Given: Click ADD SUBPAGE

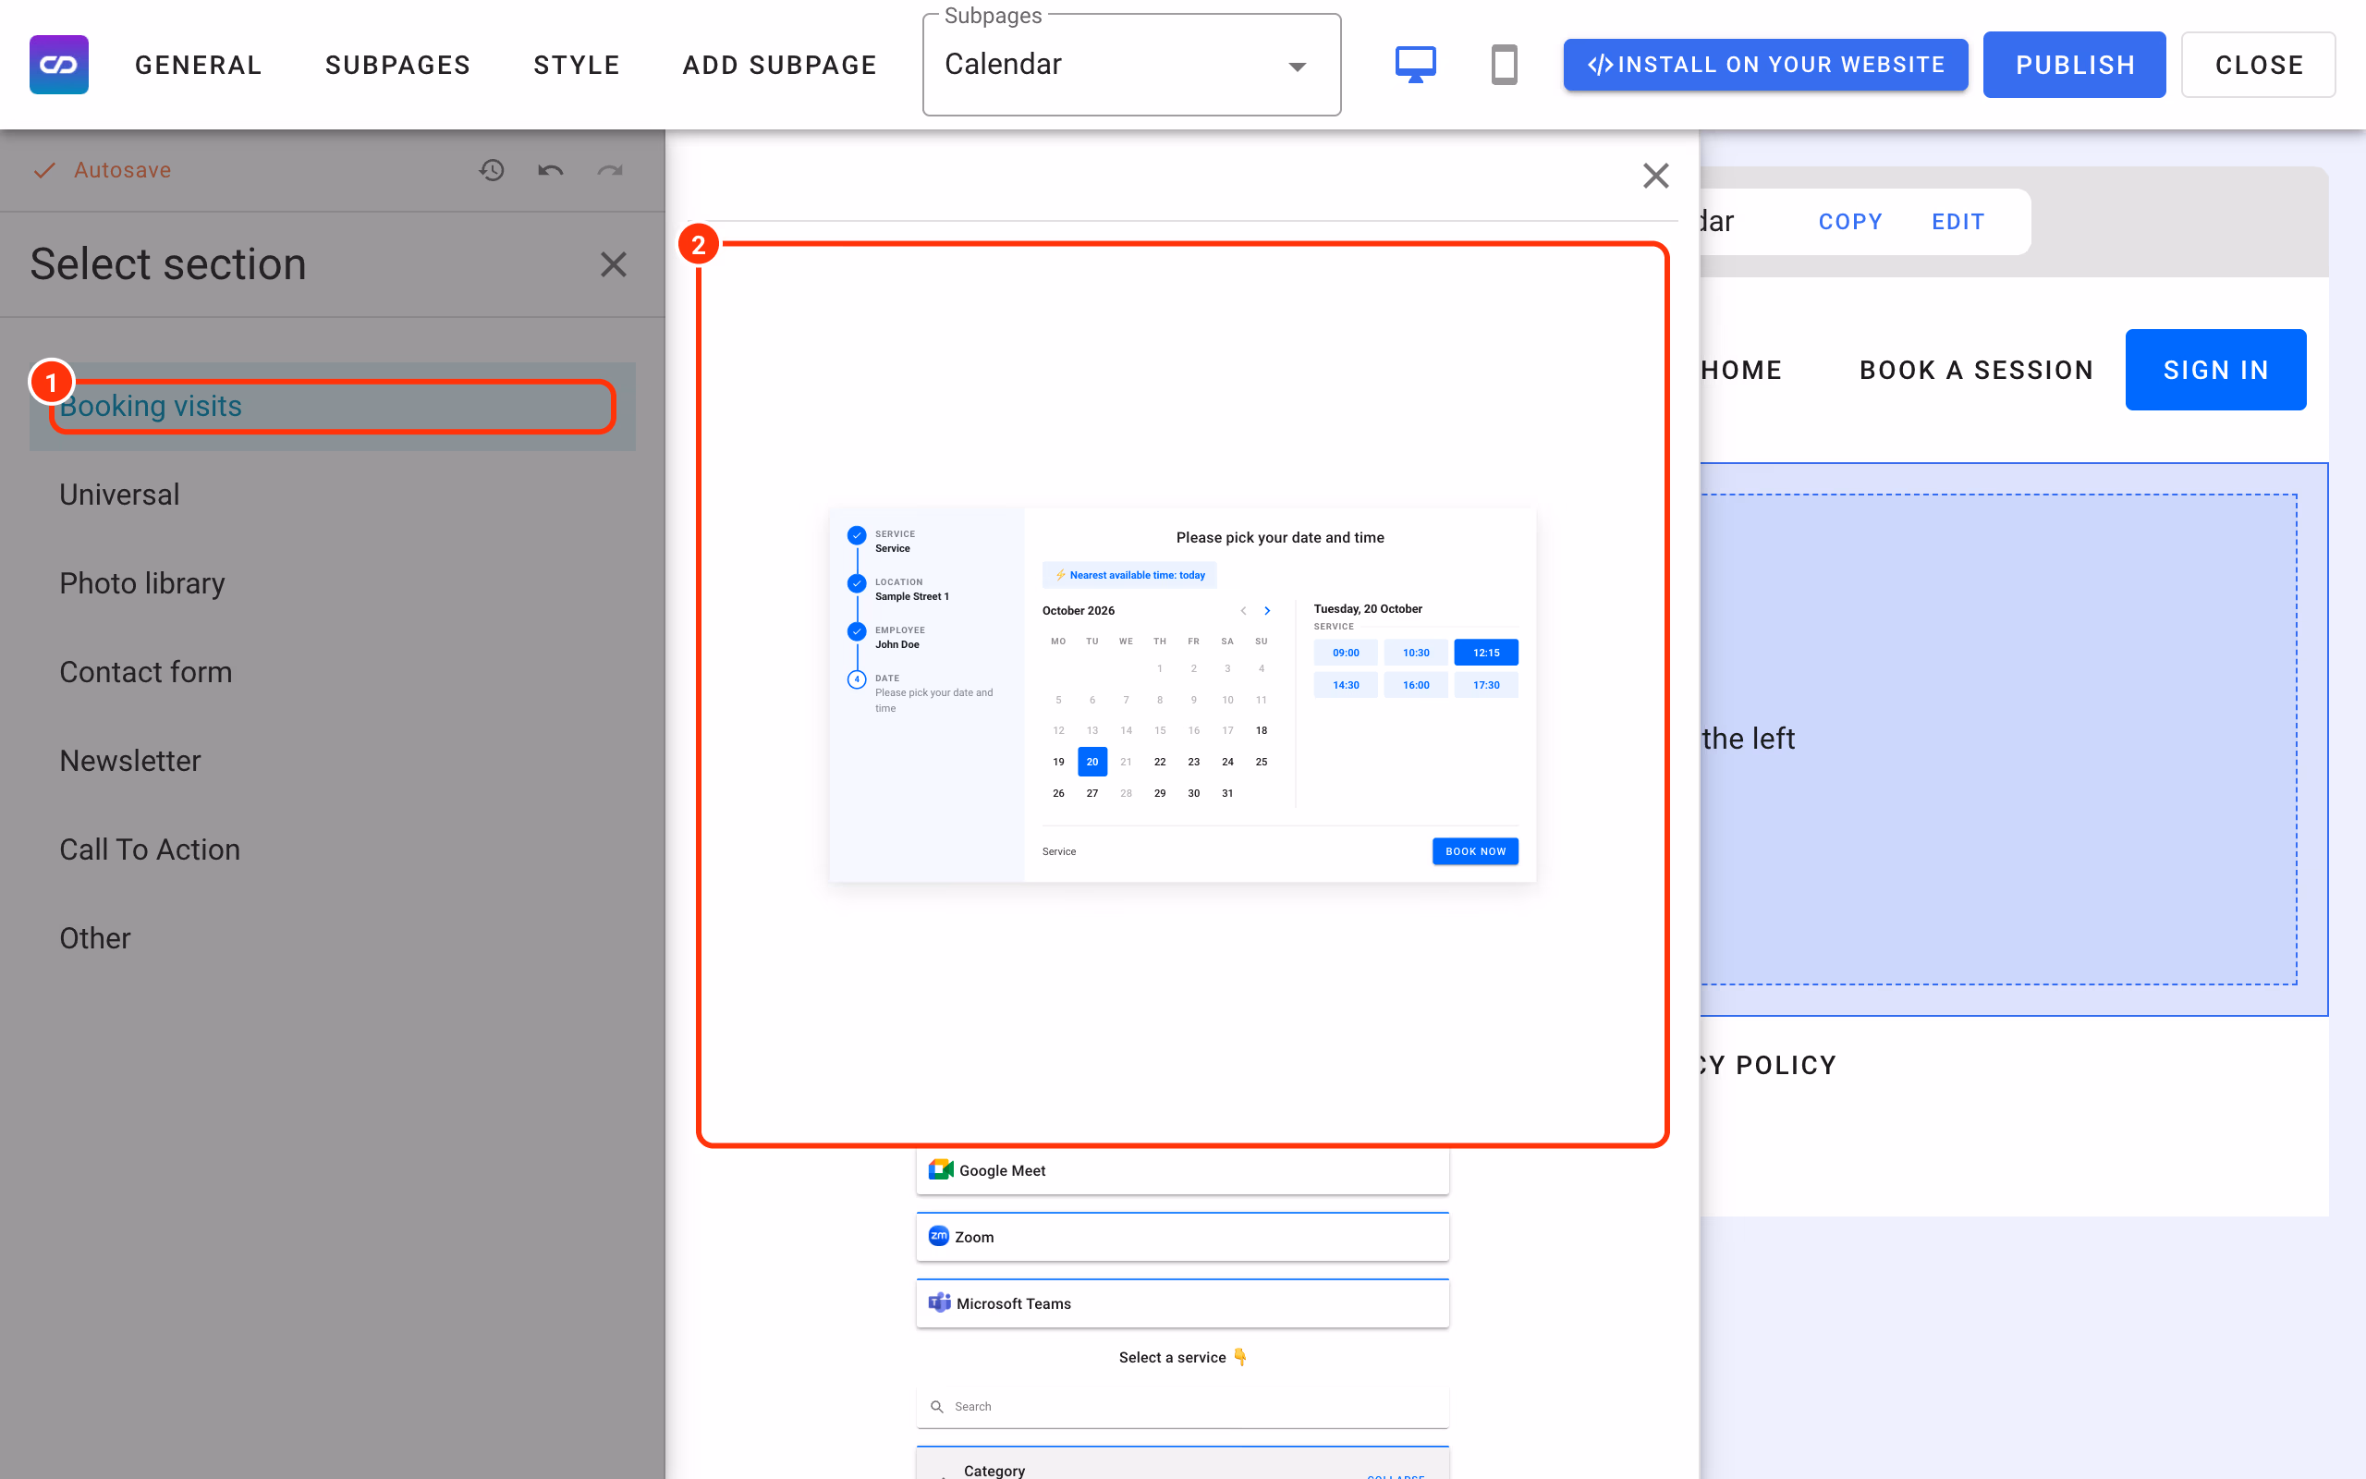Looking at the screenshot, I should 779,65.
